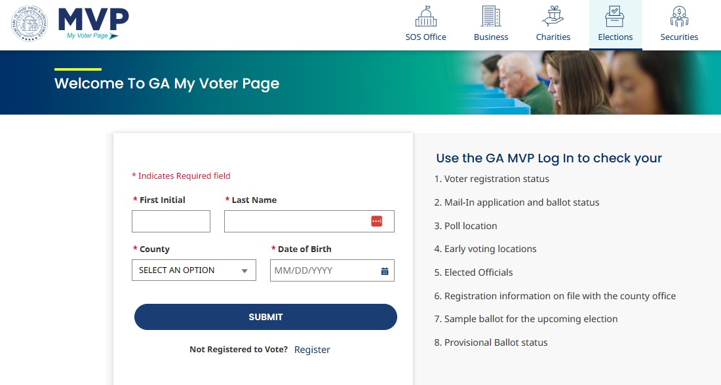Click the Securities money icon

coord(679,16)
